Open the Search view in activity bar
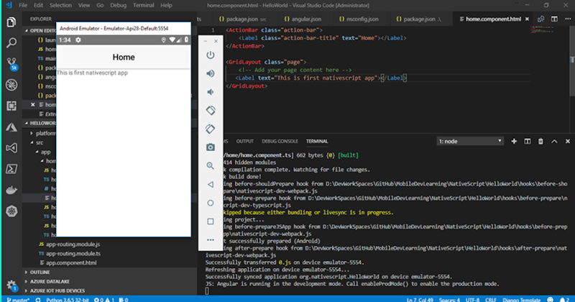Image resolution: width=575 pixels, height=302 pixels. coord(11,42)
